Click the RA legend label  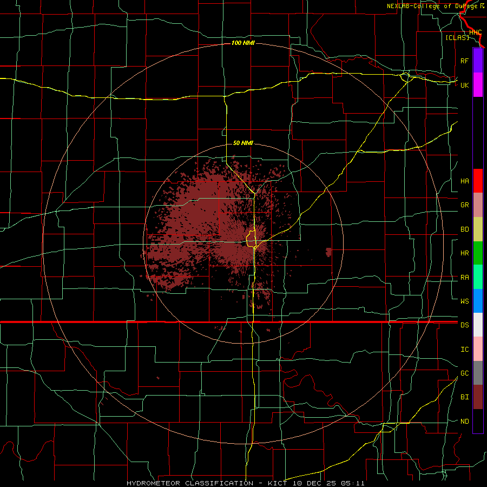tap(464, 278)
